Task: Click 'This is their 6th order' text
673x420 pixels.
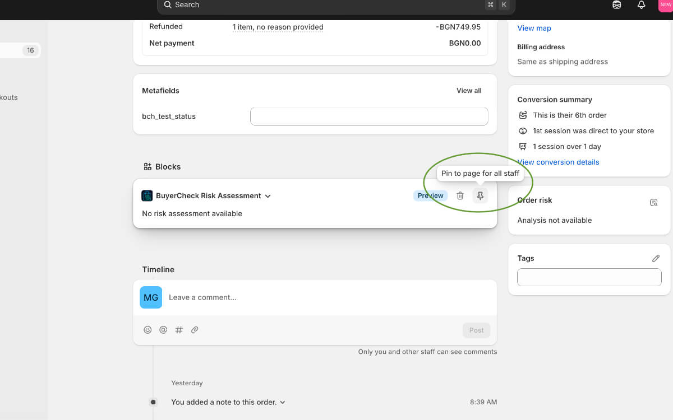Action: click(570, 115)
